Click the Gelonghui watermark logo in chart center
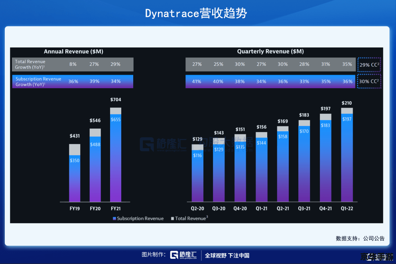Screen dimensions: 396x264 coord(163,144)
